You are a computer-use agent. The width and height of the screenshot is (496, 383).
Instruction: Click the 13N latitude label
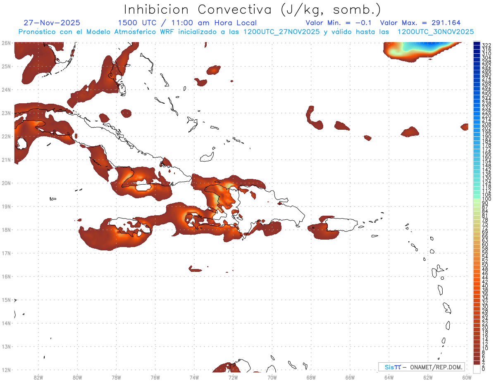[x=6, y=347]
